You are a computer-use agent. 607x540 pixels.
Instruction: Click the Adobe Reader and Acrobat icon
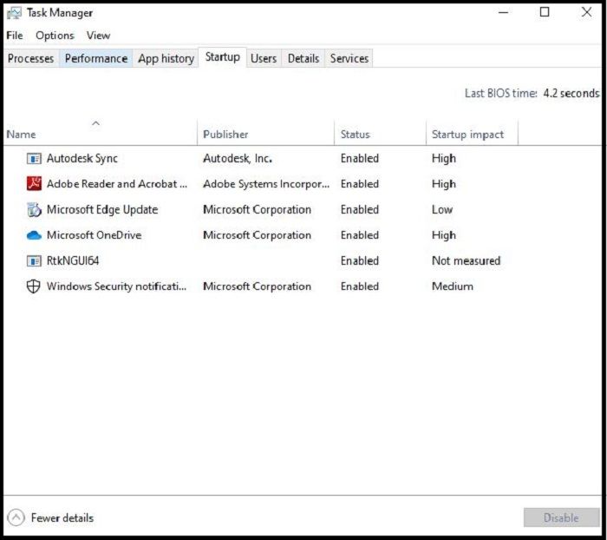[x=34, y=184]
